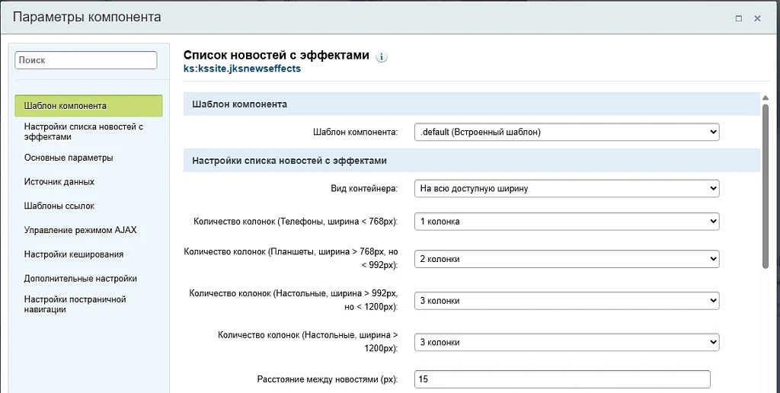Open the tablets column count dropdown

point(567,259)
